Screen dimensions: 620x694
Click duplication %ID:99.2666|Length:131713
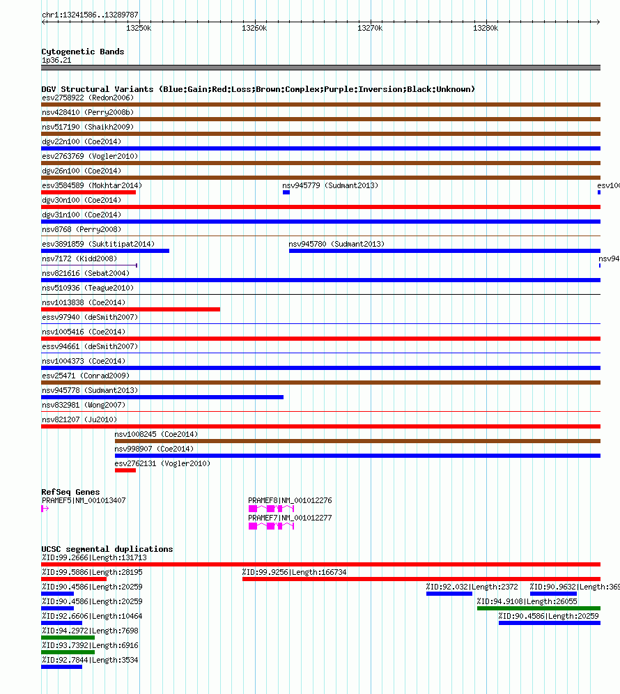tap(94, 557)
